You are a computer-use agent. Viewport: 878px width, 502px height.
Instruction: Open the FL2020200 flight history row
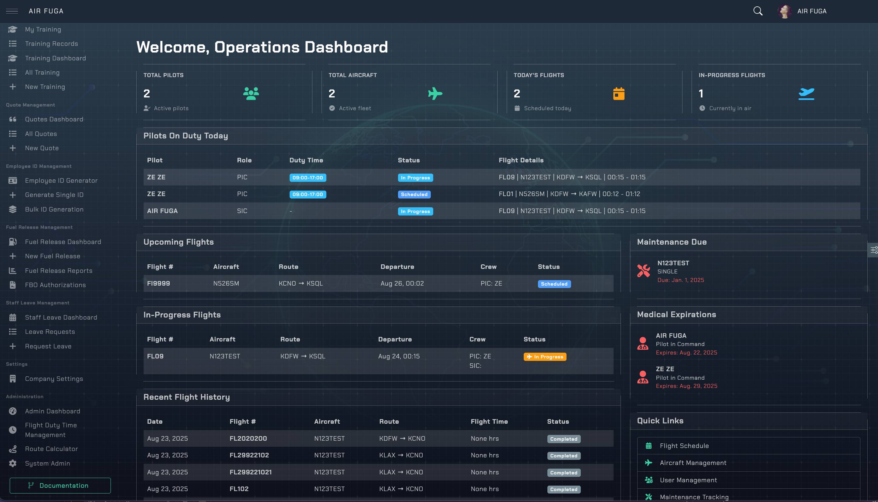point(248,439)
